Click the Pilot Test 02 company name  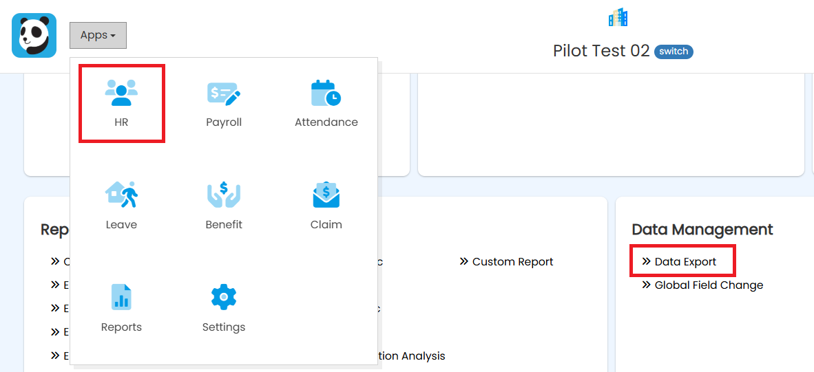pos(601,51)
